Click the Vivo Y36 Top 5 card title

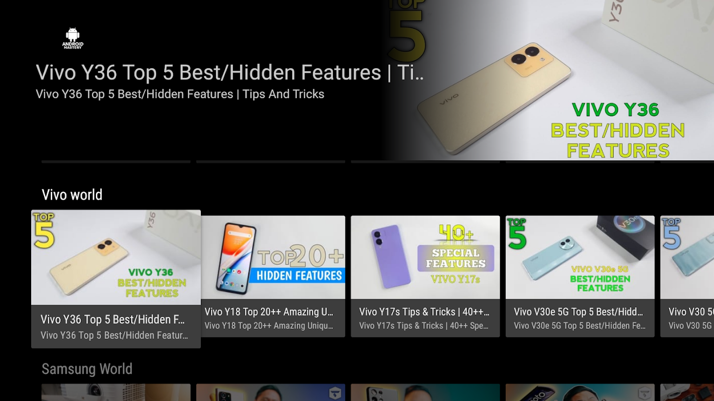pyautogui.click(x=112, y=319)
